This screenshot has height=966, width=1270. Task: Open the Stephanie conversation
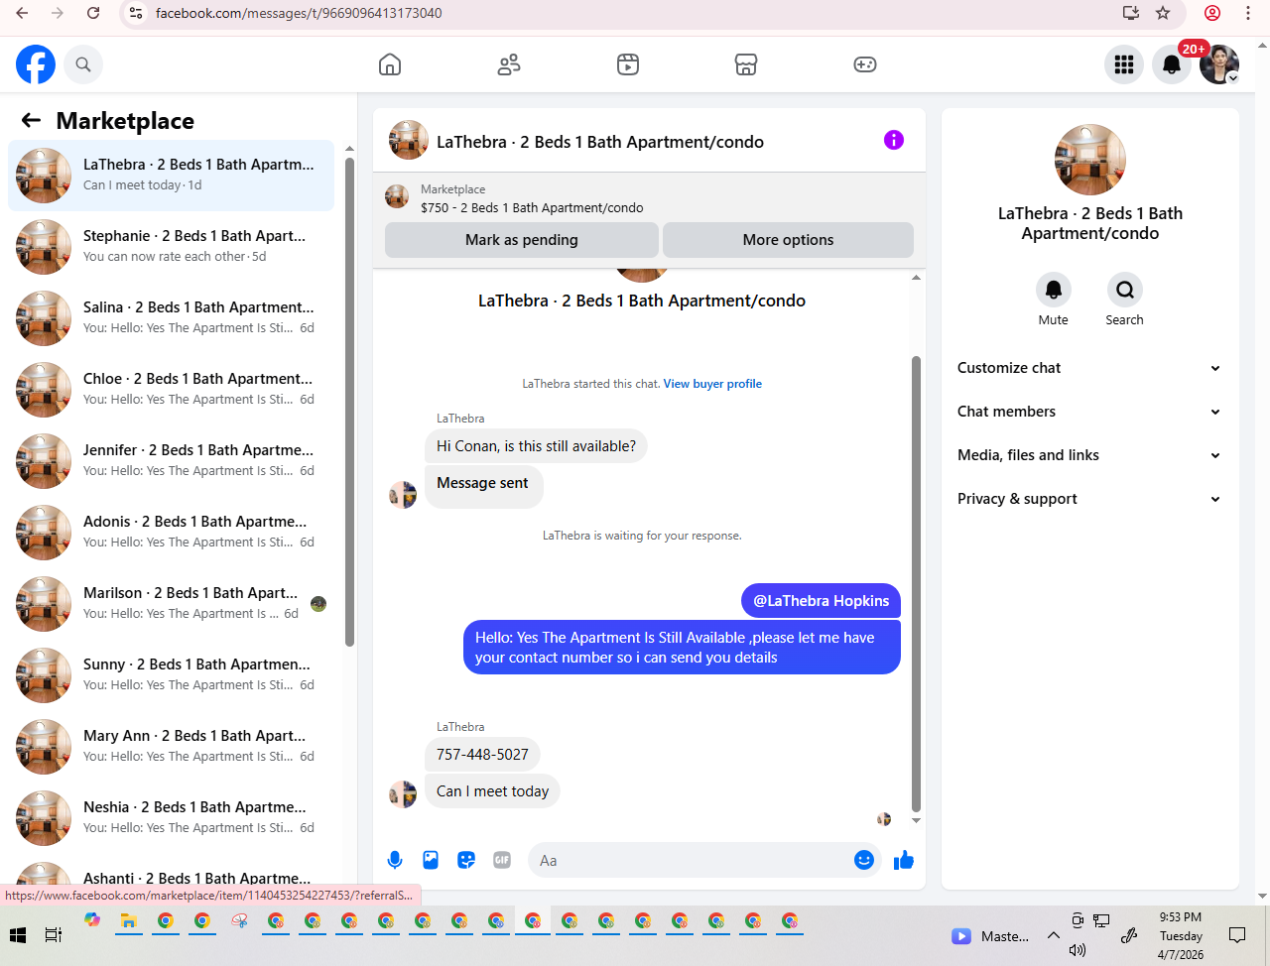point(171,247)
